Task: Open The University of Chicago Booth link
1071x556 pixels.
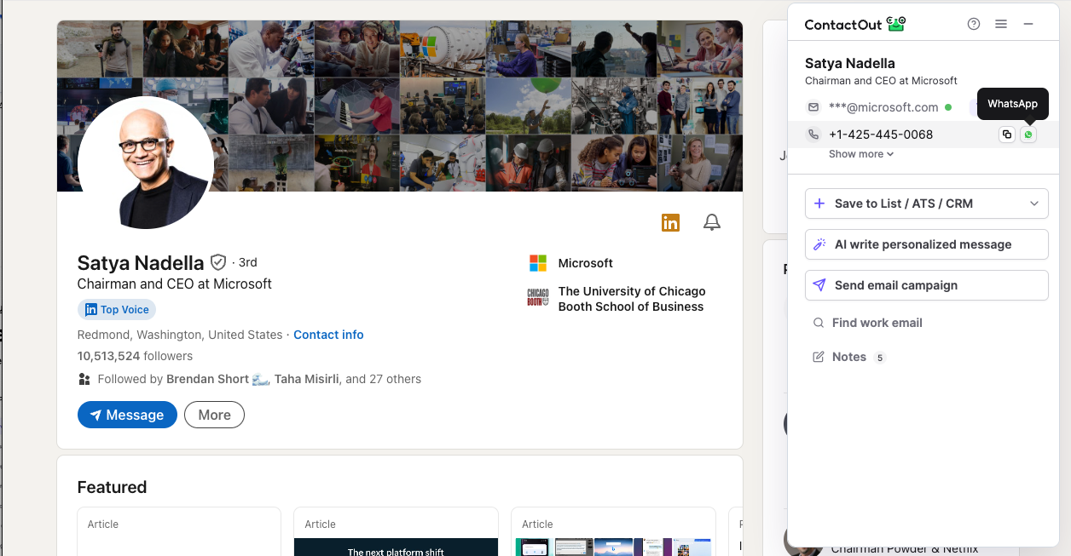Action: coord(631,299)
